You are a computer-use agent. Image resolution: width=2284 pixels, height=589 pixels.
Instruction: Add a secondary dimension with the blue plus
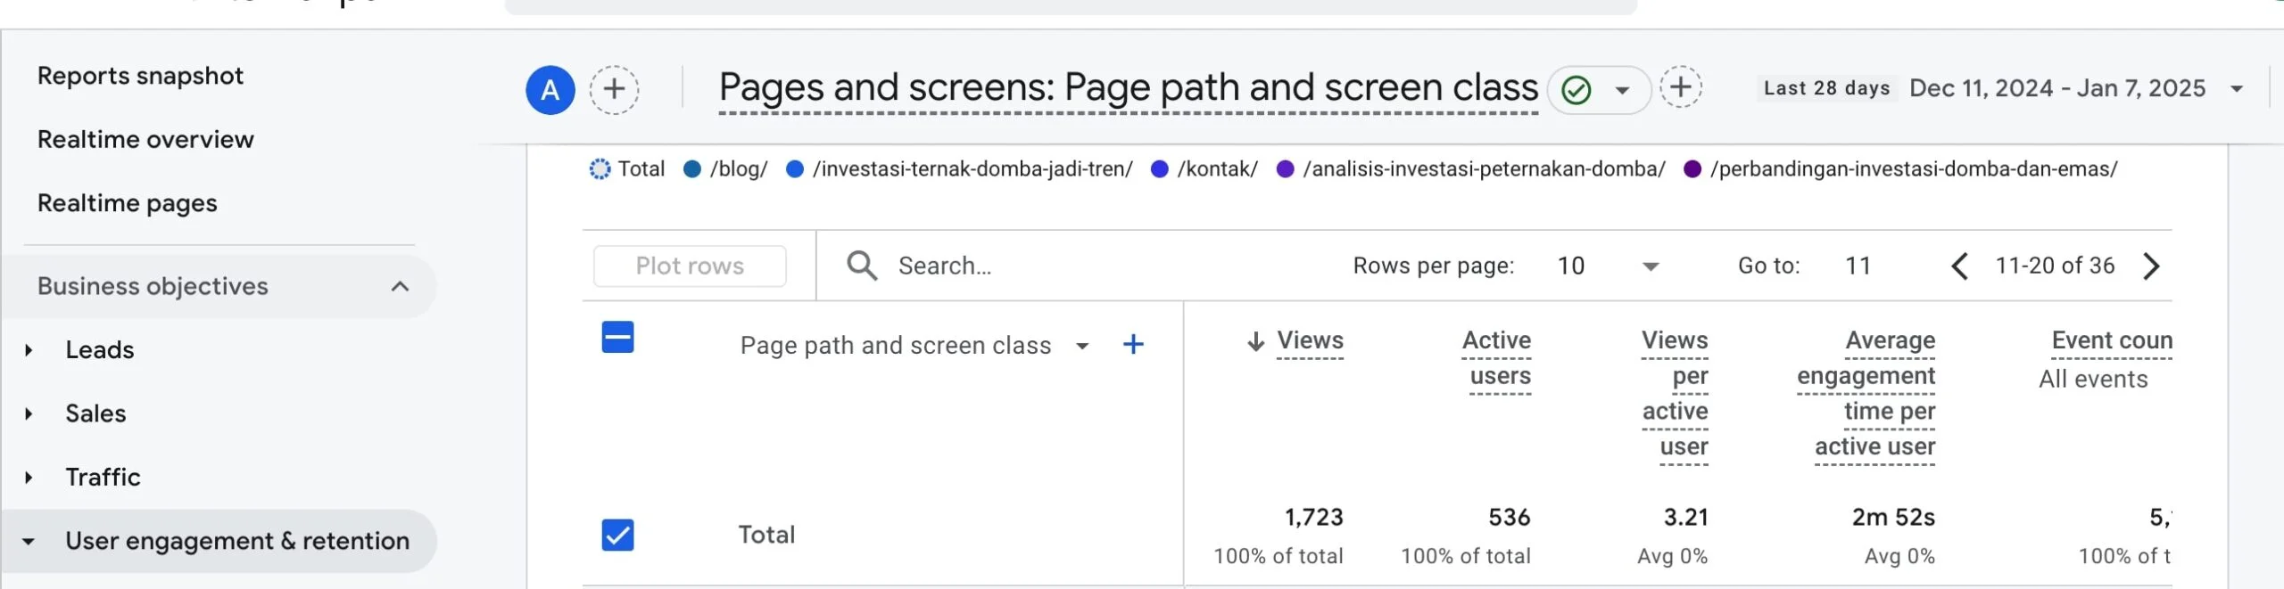(1133, 345)
